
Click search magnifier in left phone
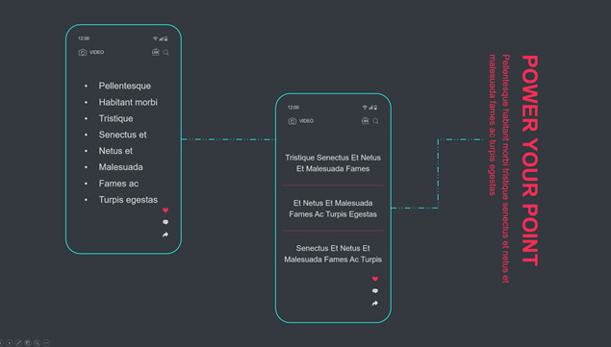pyautogui.click(x=166, y=52)
